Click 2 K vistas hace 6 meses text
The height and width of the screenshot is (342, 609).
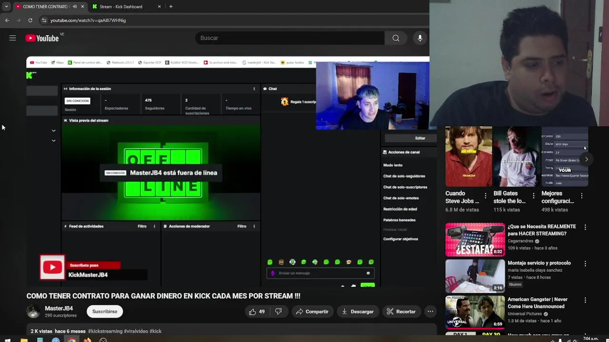click(58, 331)
